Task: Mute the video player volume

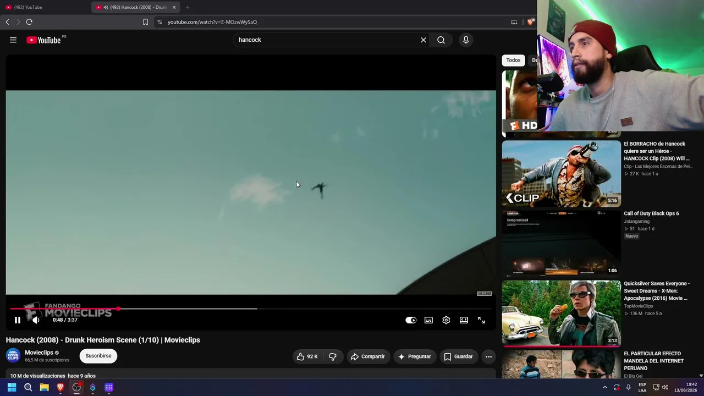Action: point(36,320)
